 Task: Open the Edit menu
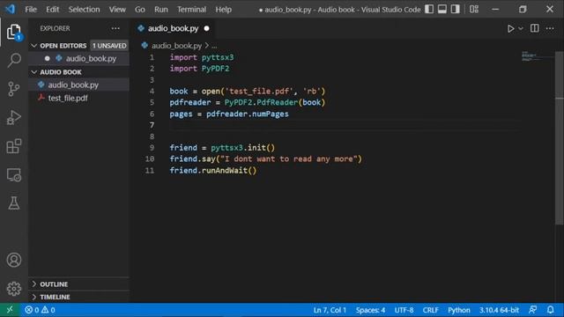pos(53,10)
